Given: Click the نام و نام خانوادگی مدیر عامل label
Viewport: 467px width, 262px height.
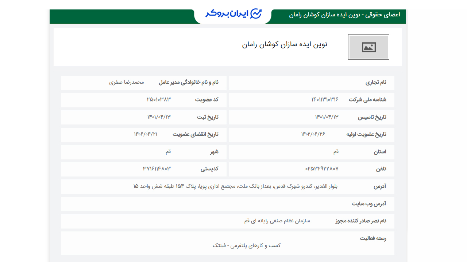Looking at the screenshot, I should [188, 82].
